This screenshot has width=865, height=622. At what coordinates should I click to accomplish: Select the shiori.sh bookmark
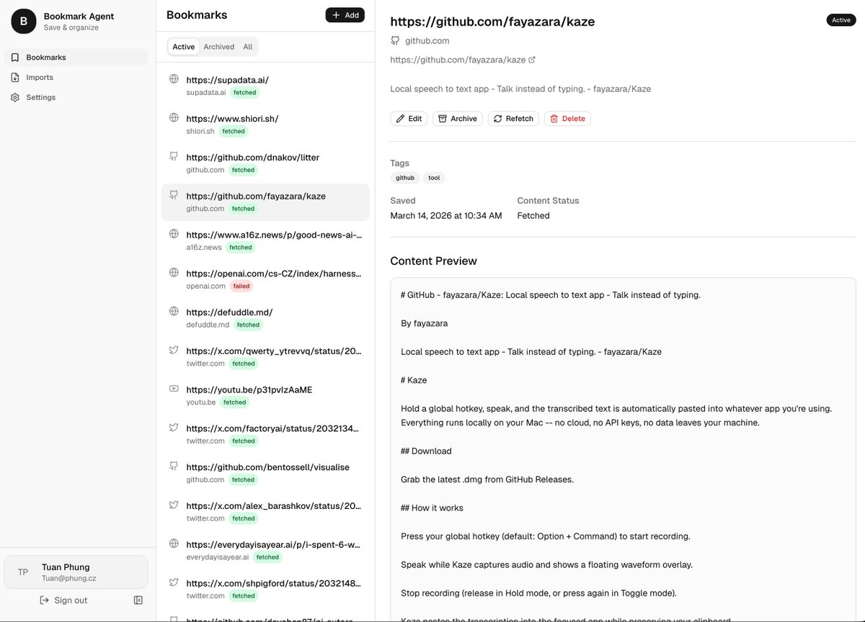point(265,125)
